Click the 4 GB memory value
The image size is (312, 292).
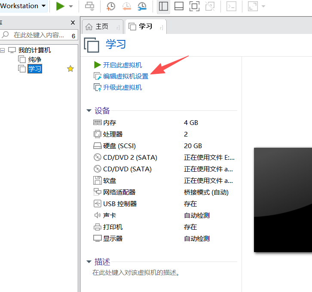pos(191,123)
